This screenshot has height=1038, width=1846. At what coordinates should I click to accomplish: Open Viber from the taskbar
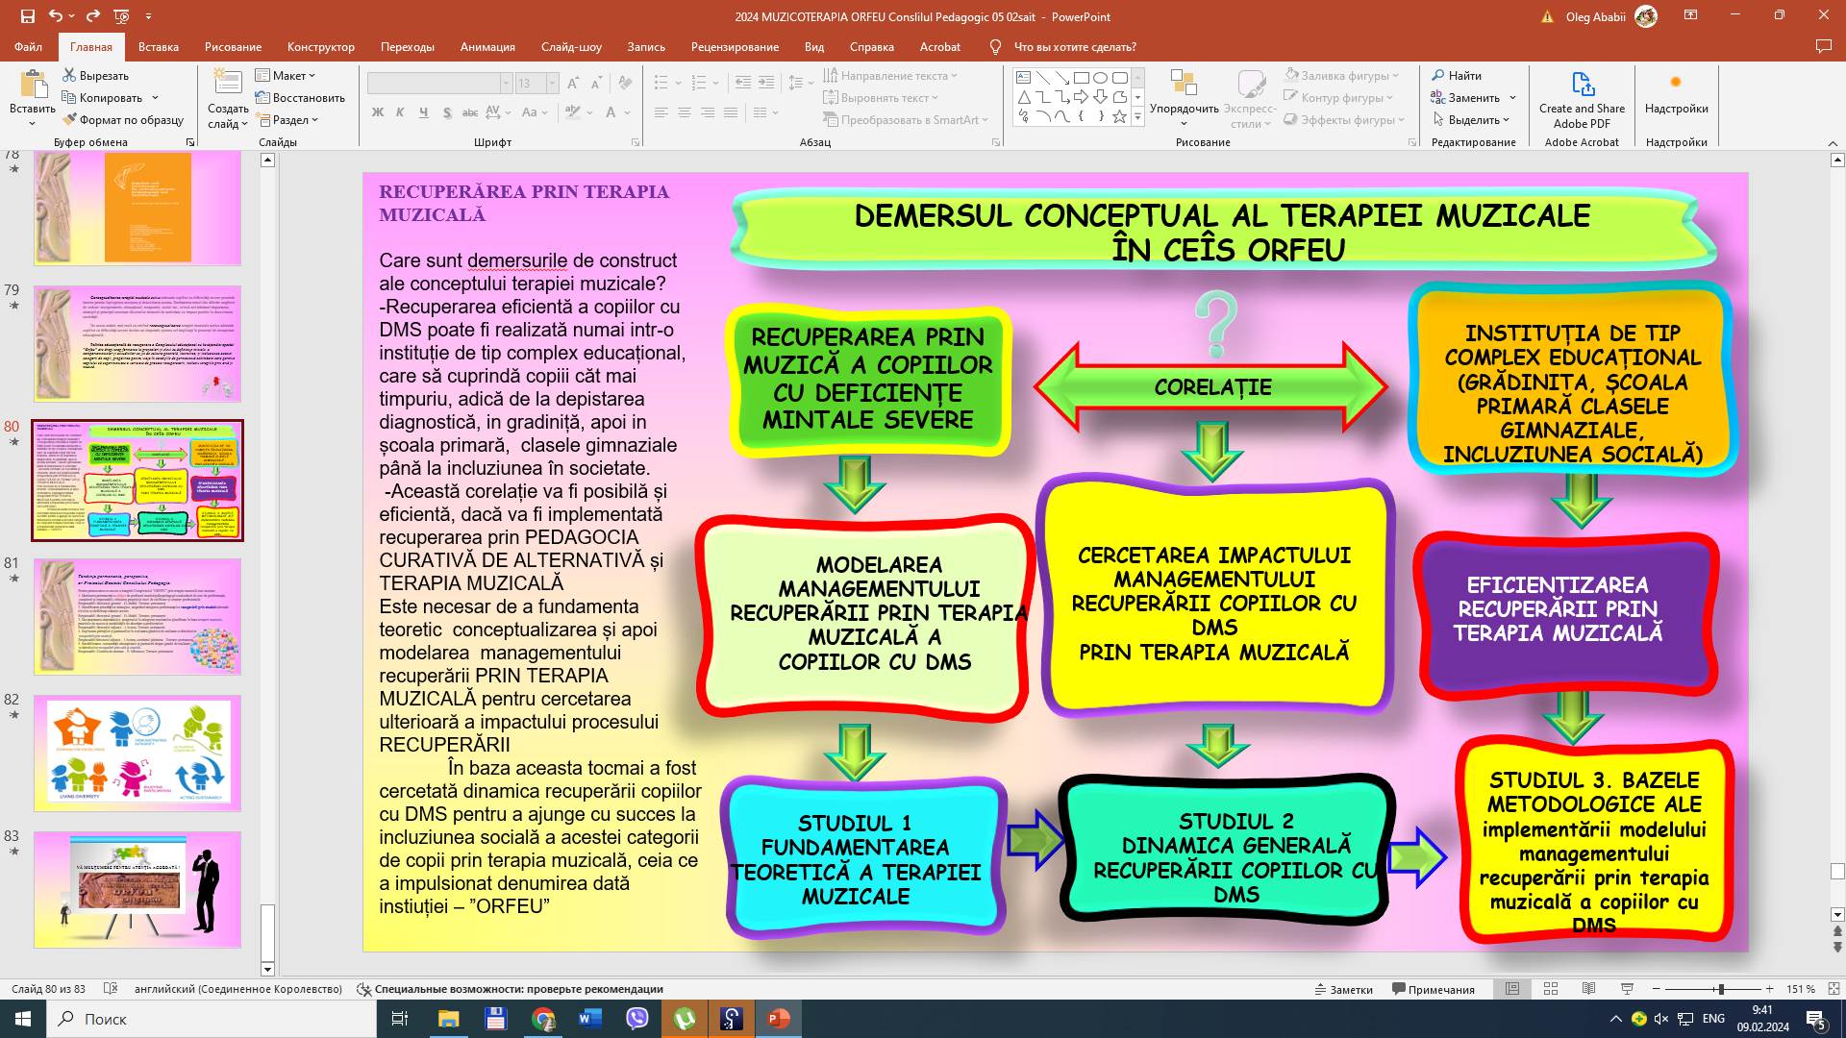click(637, 1019)
